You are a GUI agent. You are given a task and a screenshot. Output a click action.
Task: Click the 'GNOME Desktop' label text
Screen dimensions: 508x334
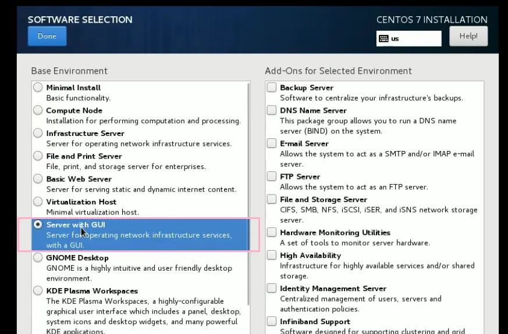[x=77, y=258]
